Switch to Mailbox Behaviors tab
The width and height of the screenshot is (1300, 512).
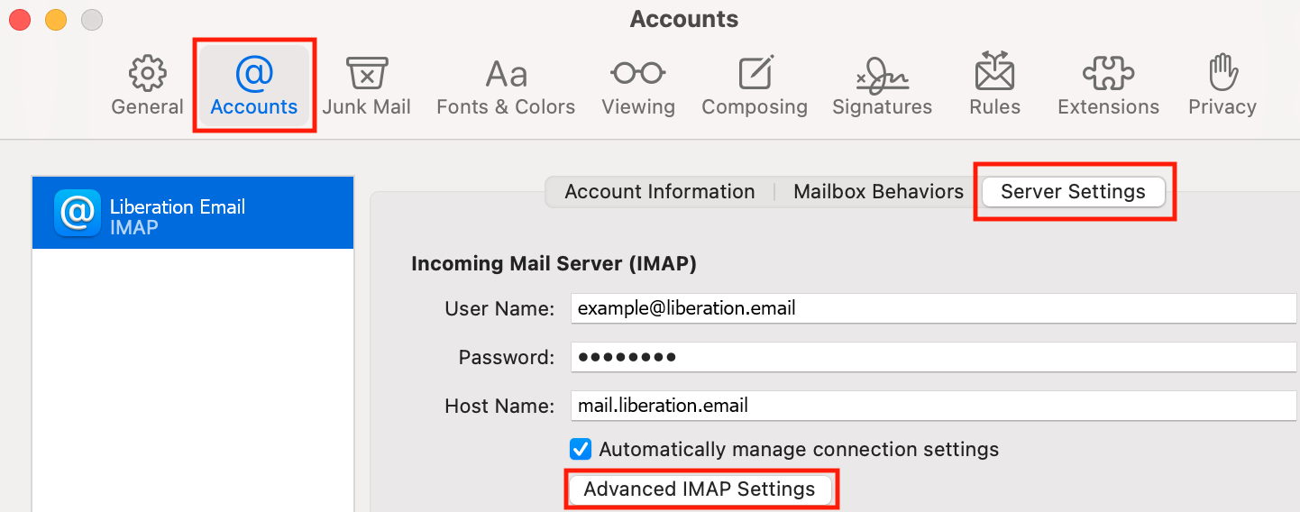(878, 192)
